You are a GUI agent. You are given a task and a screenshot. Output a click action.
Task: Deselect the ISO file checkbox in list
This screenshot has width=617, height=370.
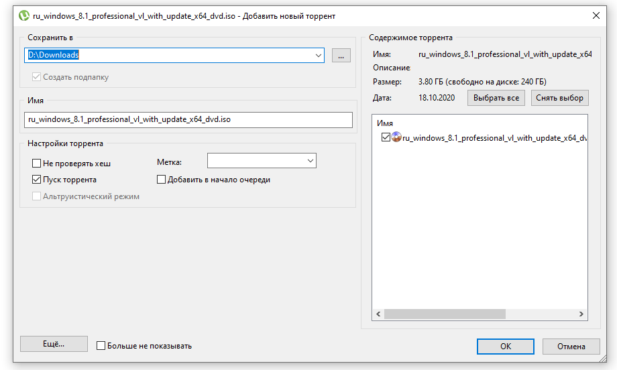tap(386, 137)
